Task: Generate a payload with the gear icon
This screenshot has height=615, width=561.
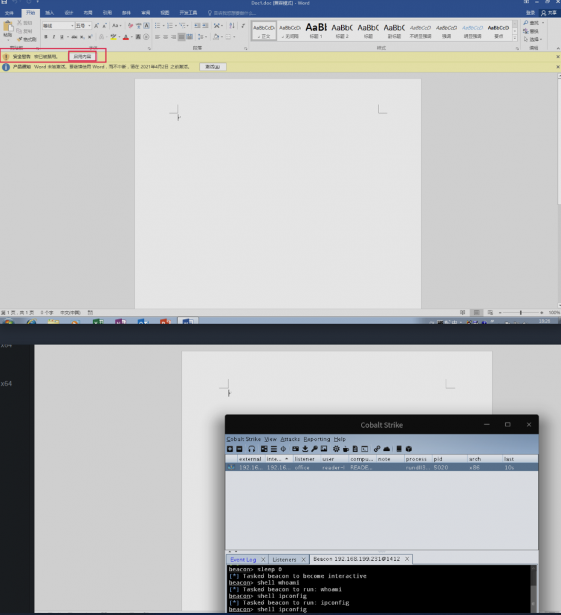Action: [x=336, y=449]
